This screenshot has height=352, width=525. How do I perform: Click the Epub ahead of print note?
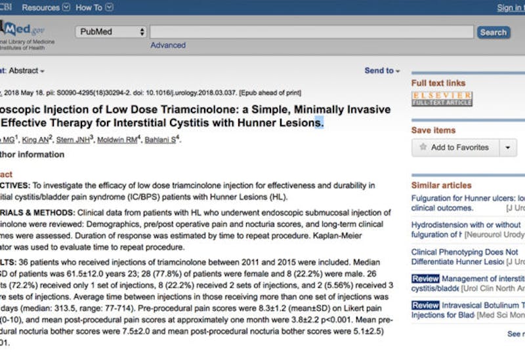[270, 92]
